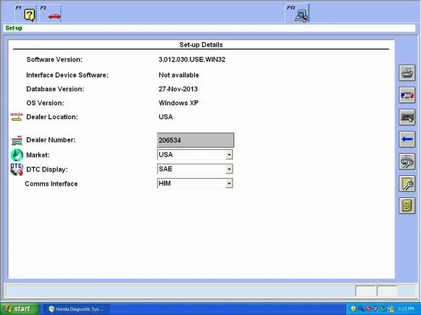The width and height of the screenshot is (421, 315).
Task: Click the Honda logo beside Dealer Location
Action: click(17, 116)
